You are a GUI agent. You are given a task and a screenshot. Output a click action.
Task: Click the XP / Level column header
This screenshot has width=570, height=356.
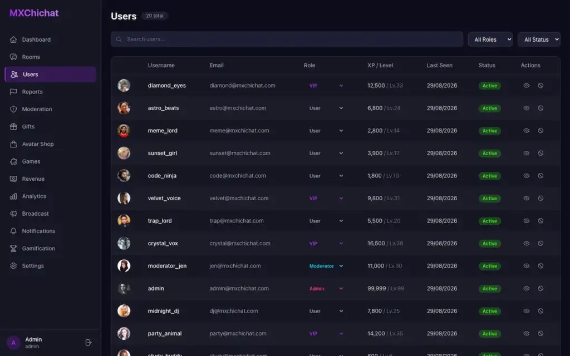[380, 66]
